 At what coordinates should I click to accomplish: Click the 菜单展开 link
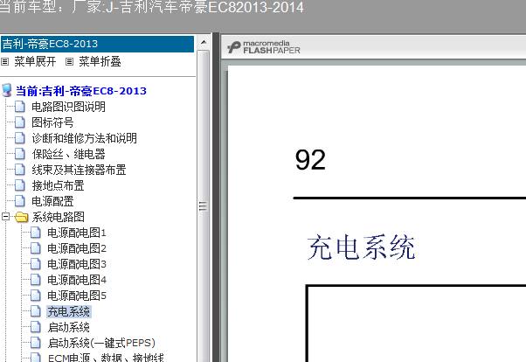[x=35, y=61]
